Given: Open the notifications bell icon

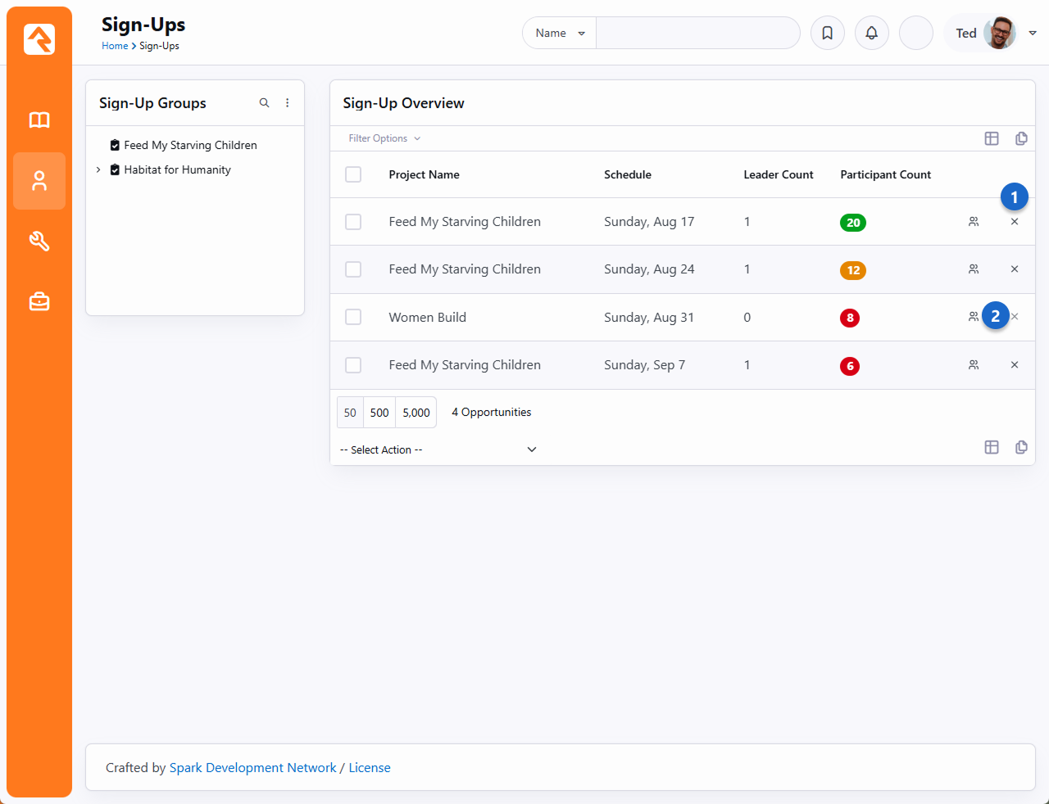Looking at the screenshot, I should coord(871,34).
